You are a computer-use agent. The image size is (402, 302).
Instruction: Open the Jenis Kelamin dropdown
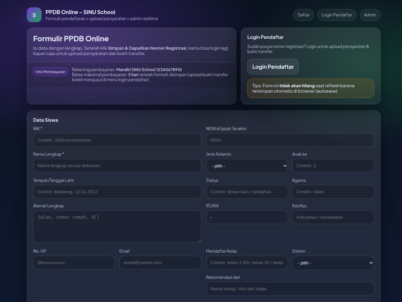[247, 166]
